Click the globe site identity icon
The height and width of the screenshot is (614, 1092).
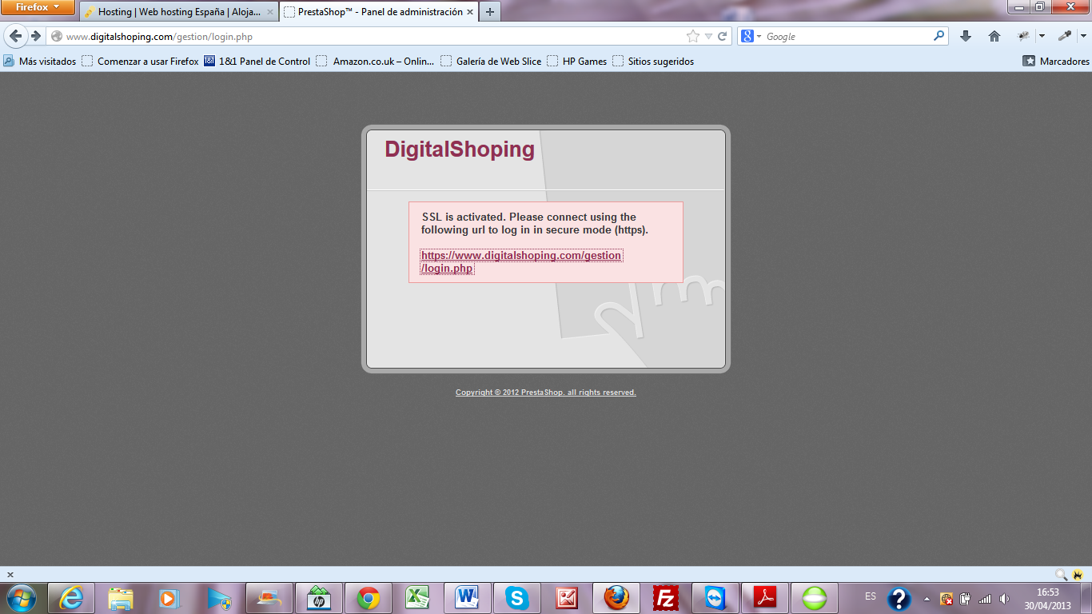(x=56, y=37)
